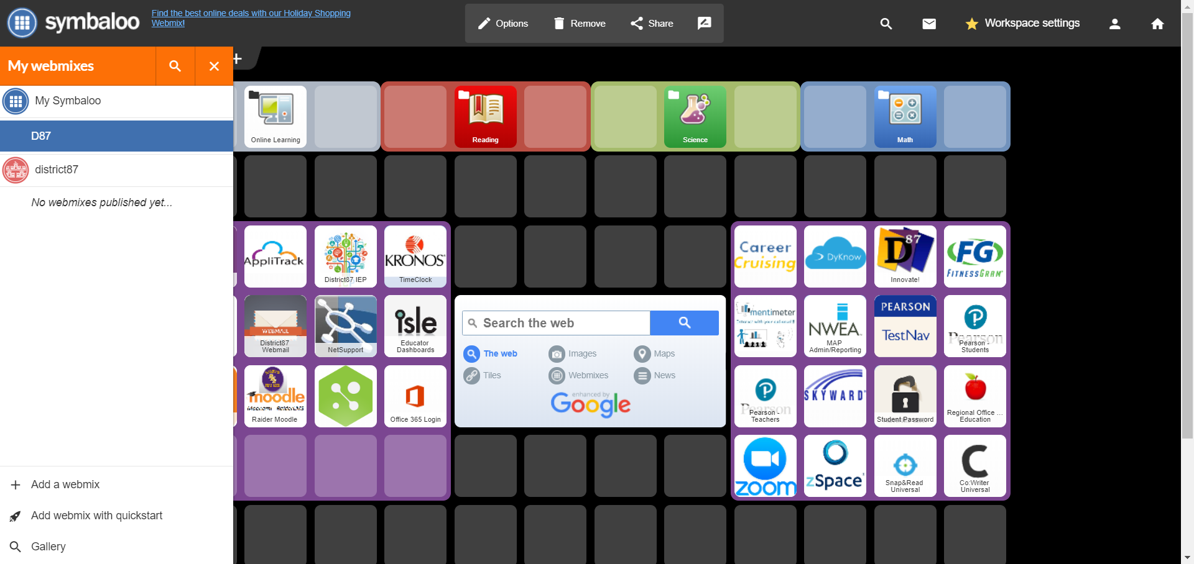Open the District87 Webmail tile
This screenshot has width=1194, height=564.
click(x=275, y=326)
